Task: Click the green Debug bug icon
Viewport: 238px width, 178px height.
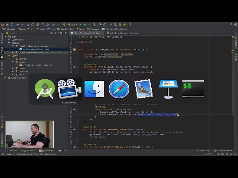Action: click(x=85, y=24)
